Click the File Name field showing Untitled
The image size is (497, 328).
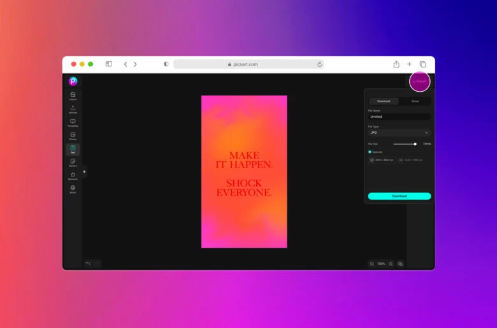point(399,117)
